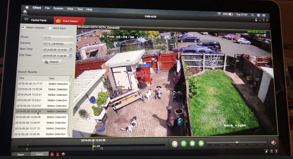This screenshot has height=159, width=293.
Task: Click the iVMS camera logo icon
Action: pos(24,13)
